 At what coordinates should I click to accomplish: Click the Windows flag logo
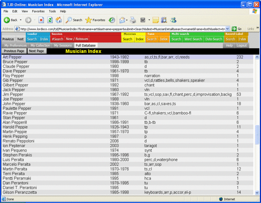click(254, 11)
